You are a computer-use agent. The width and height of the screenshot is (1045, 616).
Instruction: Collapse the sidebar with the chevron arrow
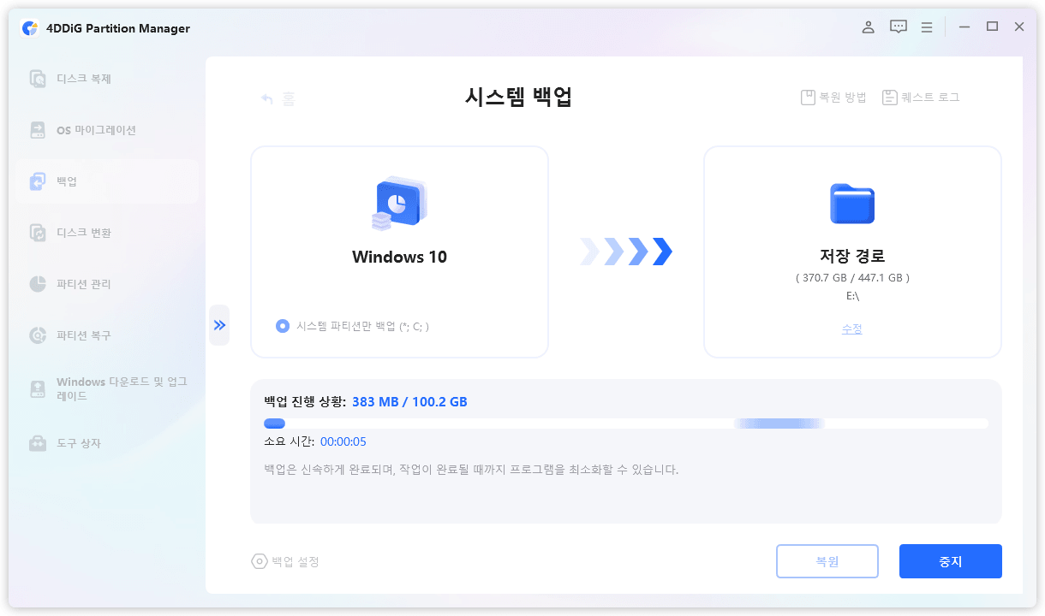(219, 325)
